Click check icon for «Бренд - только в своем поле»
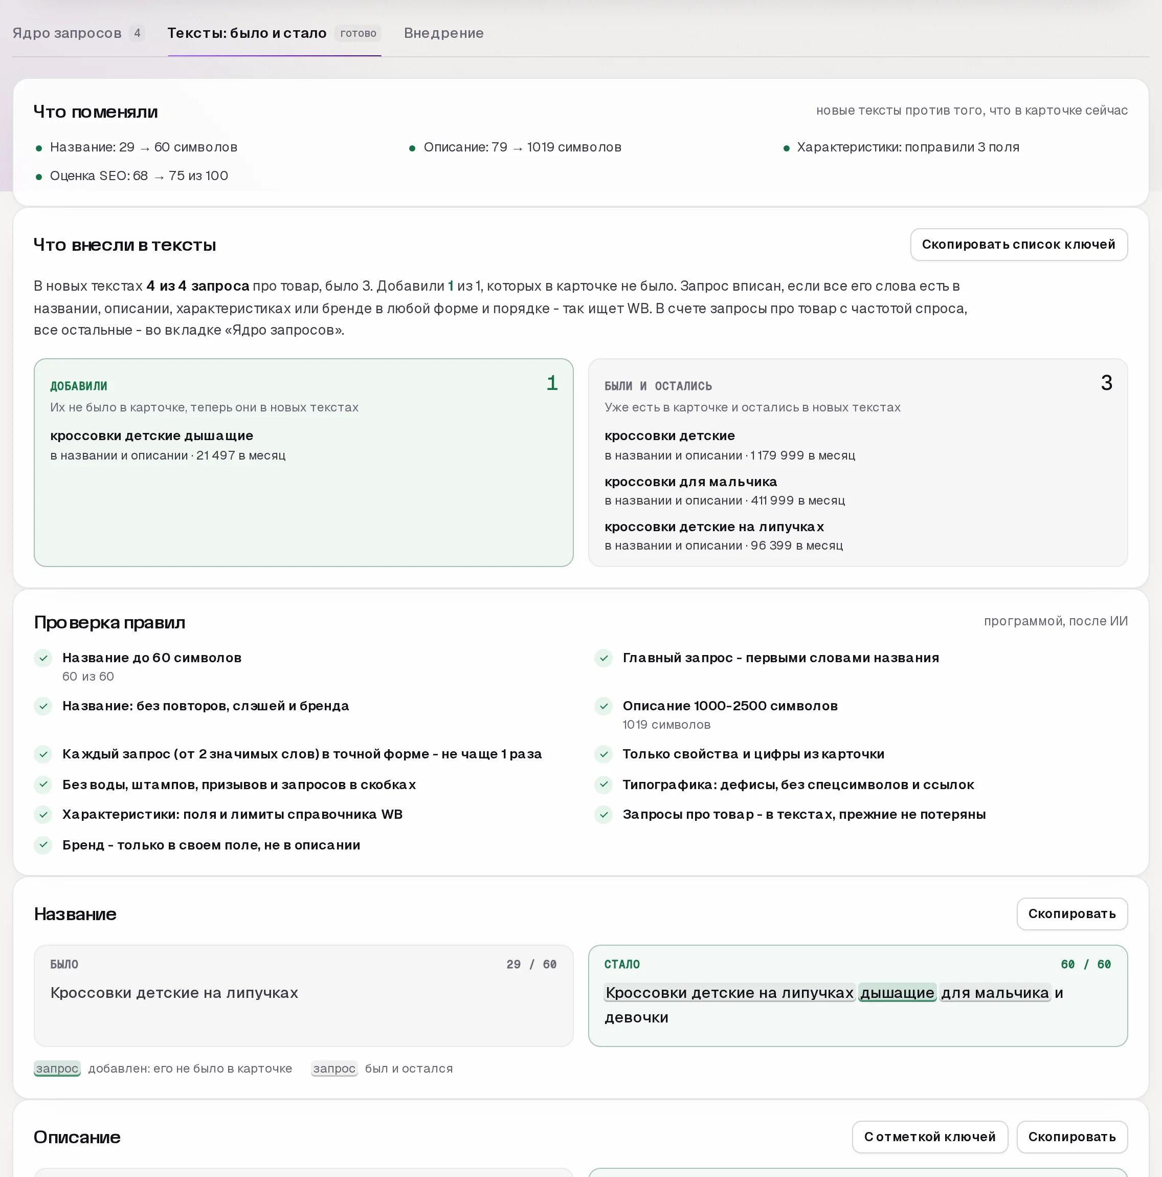 (43, 845)
